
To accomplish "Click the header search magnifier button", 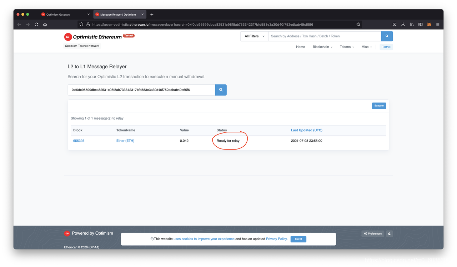I will [x=387, y=36].
